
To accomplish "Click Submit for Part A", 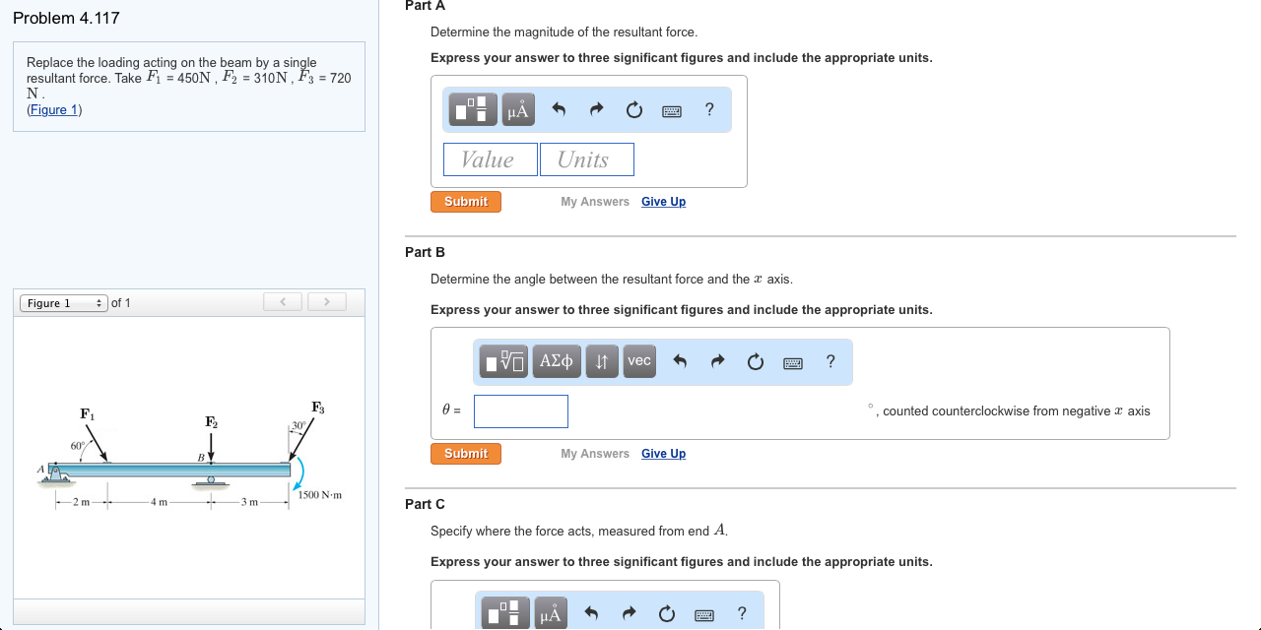I will click(465, 201).
